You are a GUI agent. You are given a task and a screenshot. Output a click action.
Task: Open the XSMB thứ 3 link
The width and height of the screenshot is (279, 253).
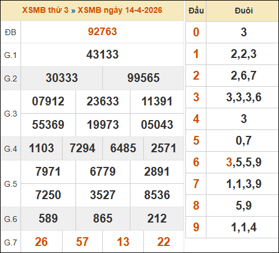pyautogui.click(x=45, y=10)
